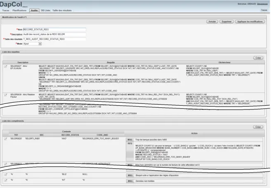Click the NULL code cell
The image size is (271, 188).
tap(85, 174)
